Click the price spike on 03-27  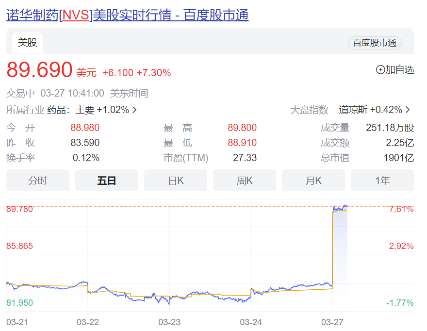coord(333,243)
